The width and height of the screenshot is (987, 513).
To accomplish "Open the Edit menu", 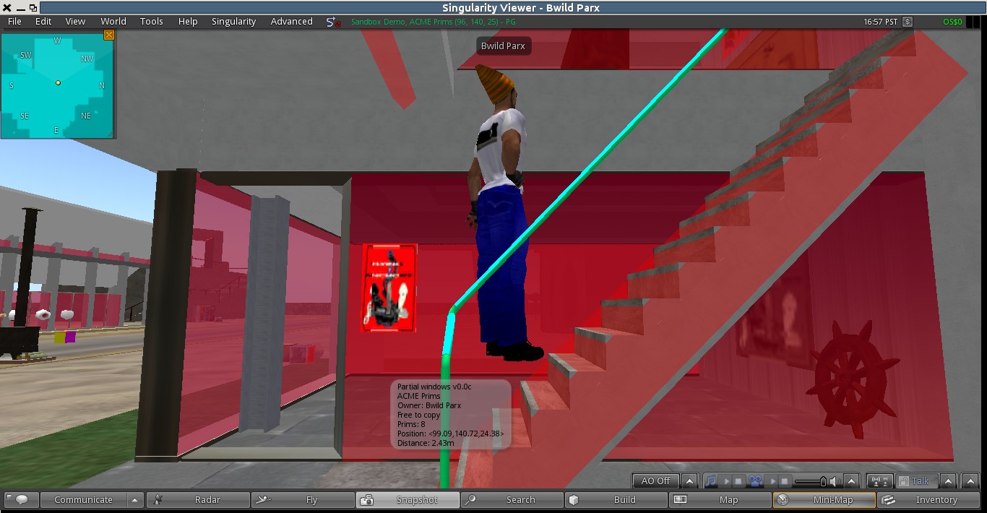I will pos(43,22).
